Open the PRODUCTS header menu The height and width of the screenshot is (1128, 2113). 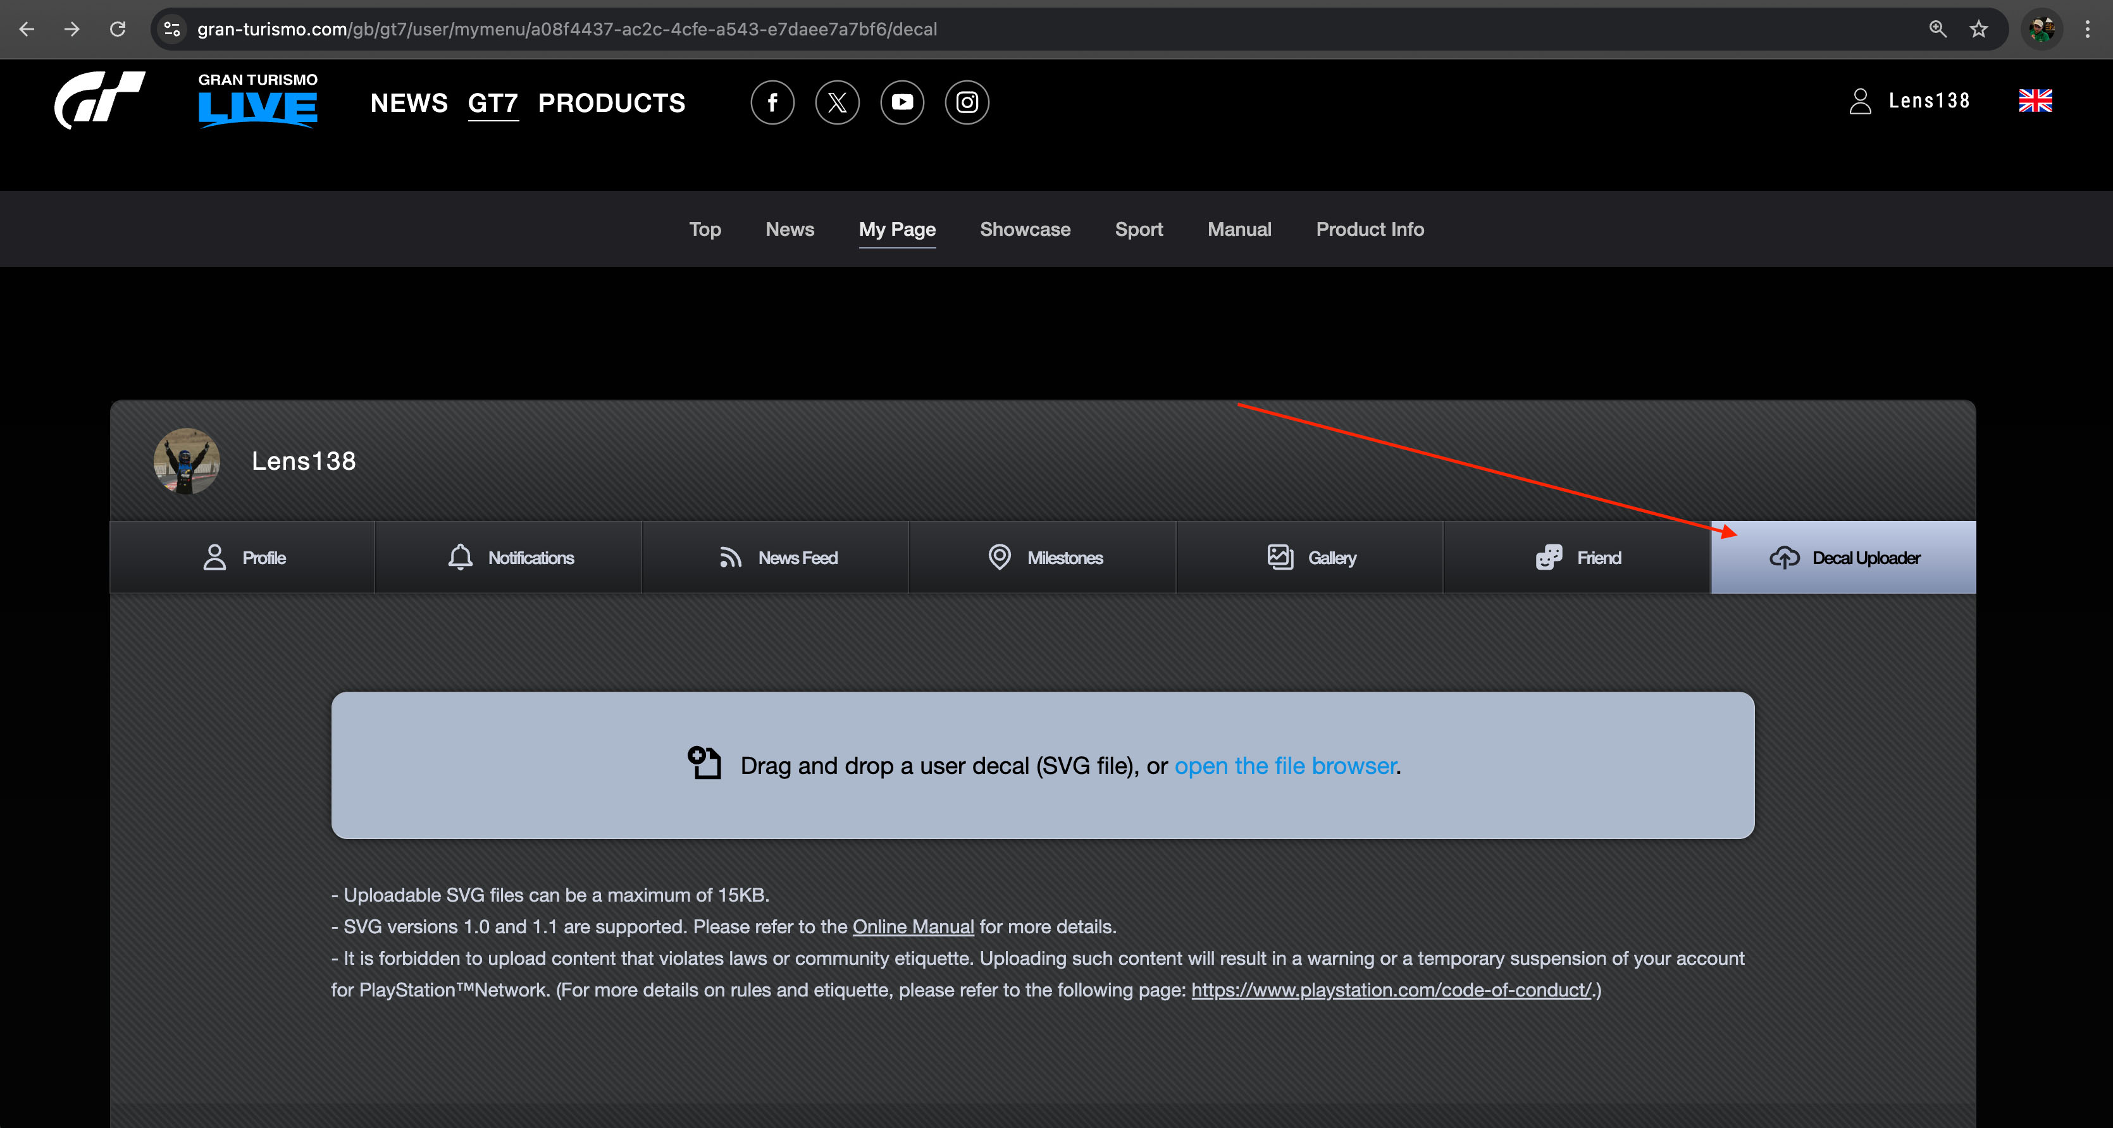(x=611, y=103)
